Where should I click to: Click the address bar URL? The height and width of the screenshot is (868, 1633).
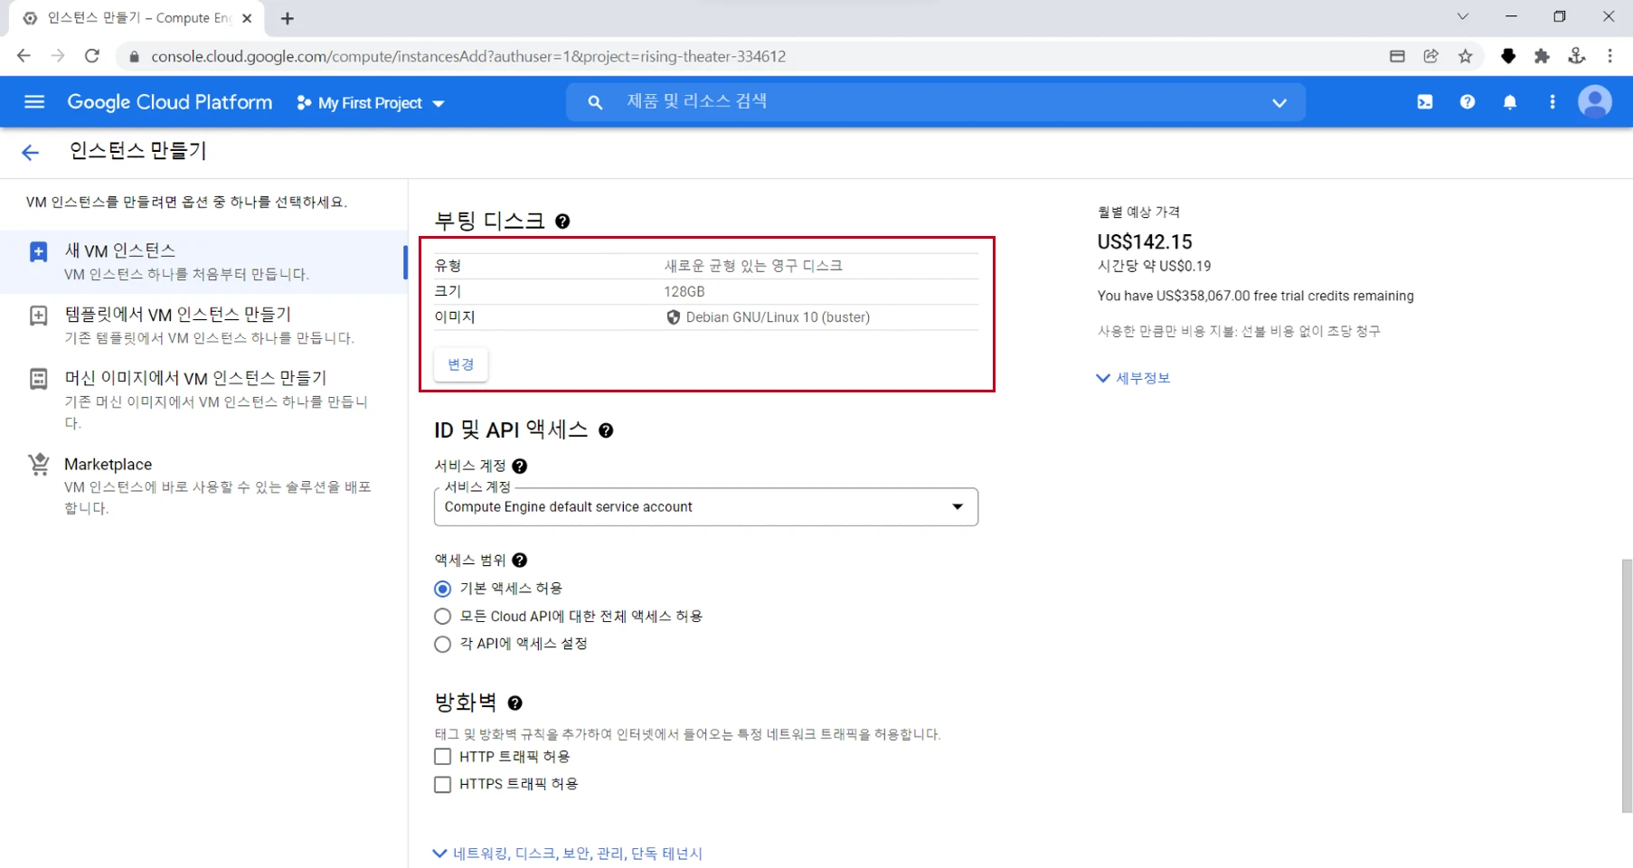point(468,56)
